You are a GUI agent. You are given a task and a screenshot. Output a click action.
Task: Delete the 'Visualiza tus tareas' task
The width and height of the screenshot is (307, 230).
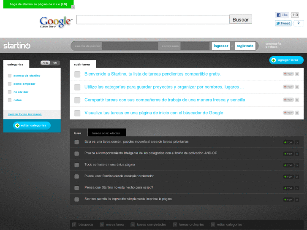pos(297,113)
